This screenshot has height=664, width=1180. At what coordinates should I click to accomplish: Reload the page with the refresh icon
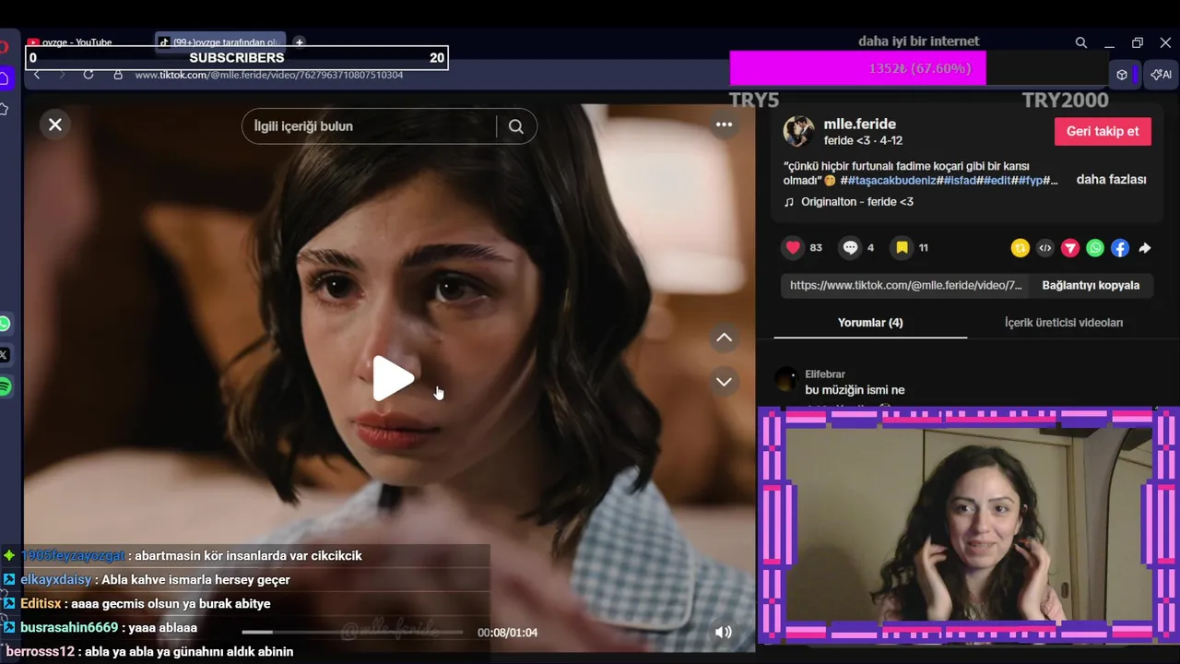point(88,75)
